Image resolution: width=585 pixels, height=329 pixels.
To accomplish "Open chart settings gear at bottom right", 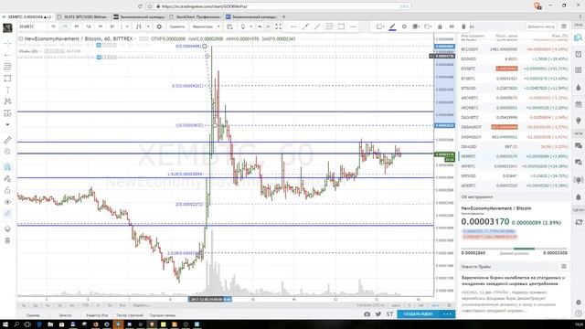I will pyautogui.click(x=449, y=305).
